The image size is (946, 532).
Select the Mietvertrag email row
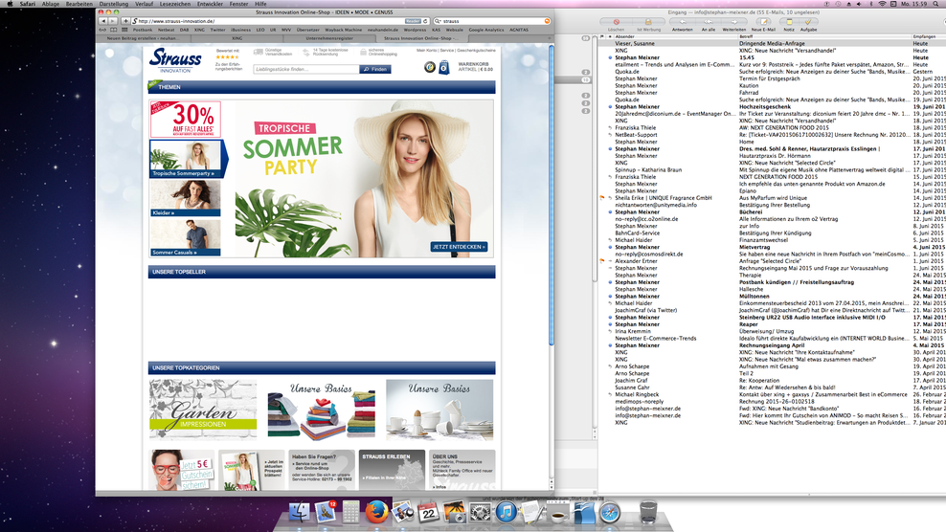[773, 247]
